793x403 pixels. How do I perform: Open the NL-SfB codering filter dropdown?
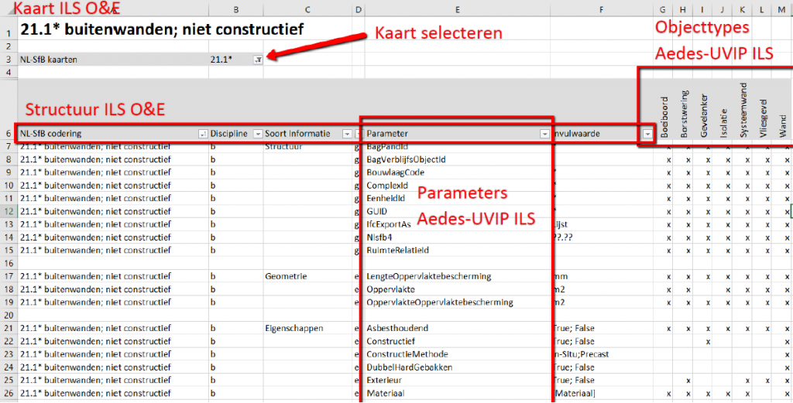click(x=203, y=134)
